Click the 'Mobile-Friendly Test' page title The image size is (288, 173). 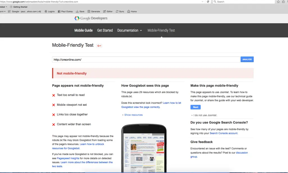coord(73,45)
